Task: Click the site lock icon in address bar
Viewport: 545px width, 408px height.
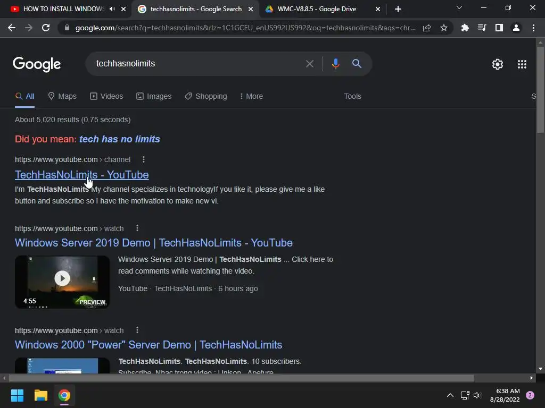Action: pyautogui.click(x=67, y=28)
